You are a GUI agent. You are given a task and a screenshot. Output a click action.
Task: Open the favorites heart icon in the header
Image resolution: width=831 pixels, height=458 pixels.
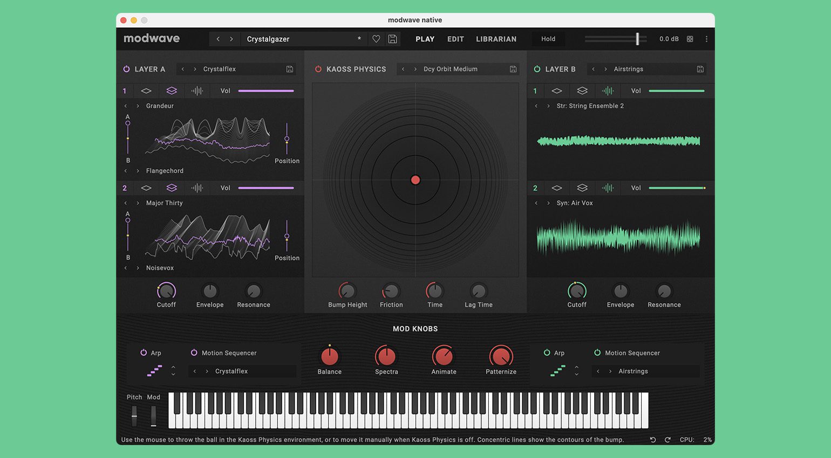click(376, 39)
